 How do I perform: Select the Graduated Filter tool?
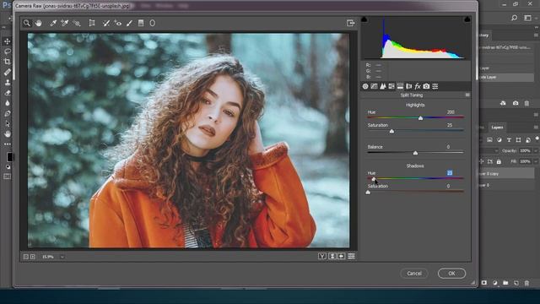[141, 23]
